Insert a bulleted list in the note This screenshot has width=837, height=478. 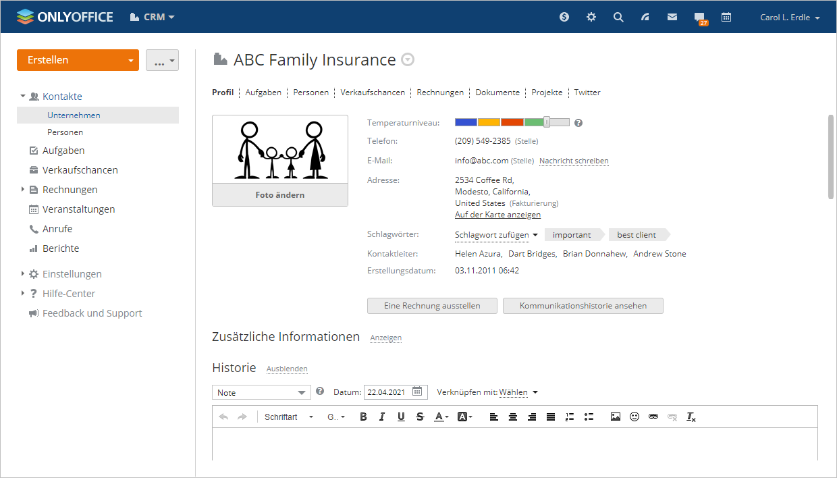(x=589, y=417)
